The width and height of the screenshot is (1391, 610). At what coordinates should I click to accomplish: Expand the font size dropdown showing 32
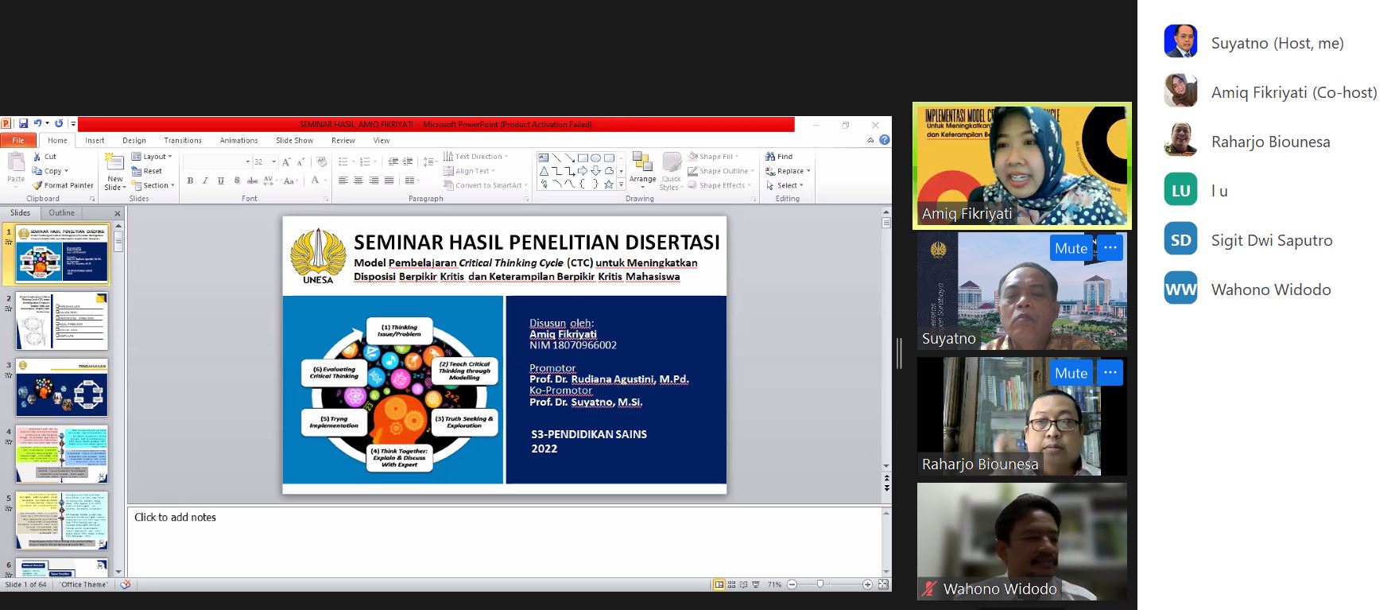(x=274, y=161)
